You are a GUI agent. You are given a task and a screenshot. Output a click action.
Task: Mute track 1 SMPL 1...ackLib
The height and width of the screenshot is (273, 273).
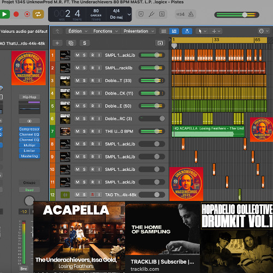tap(78, 55)
